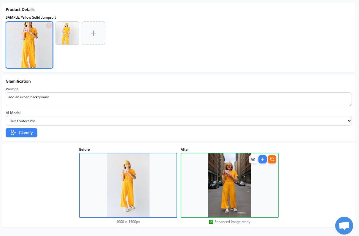
Task: Click the green Enhanced image ready checkmark
Action: click(x=211, y=222)
